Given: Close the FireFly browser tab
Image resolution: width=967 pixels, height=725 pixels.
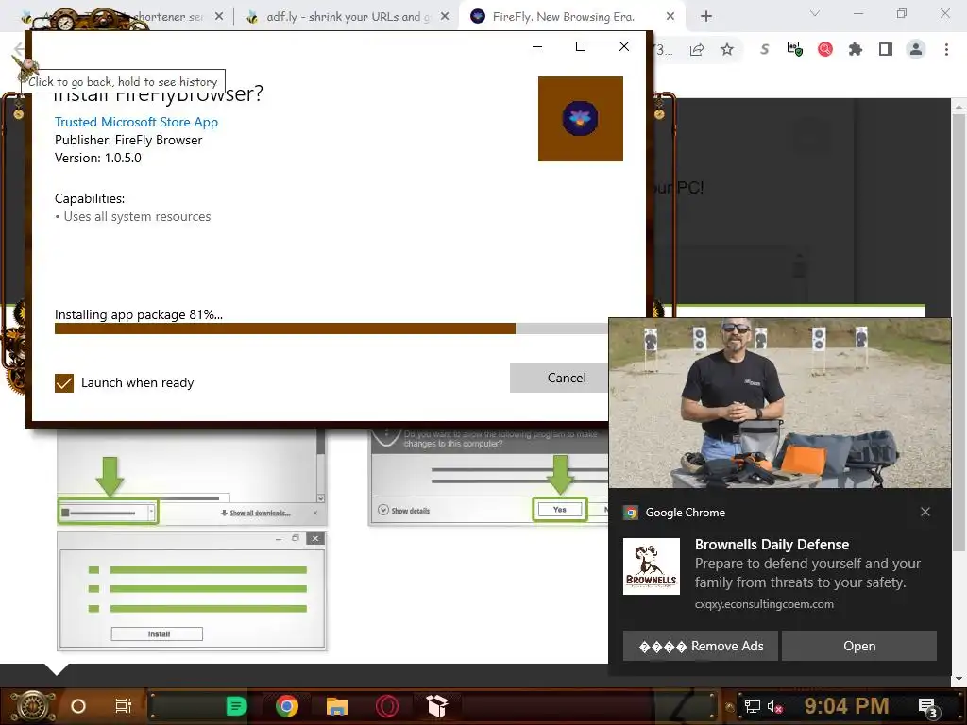Looking at the screenshot, I should coord(670,17).
